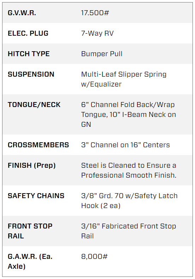Click the G.A.W.R. (Ea. Axle) label
Screen dimensions: 195x279
(30, 261)
